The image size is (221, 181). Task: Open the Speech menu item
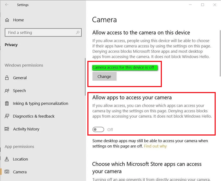click(19, 90)
